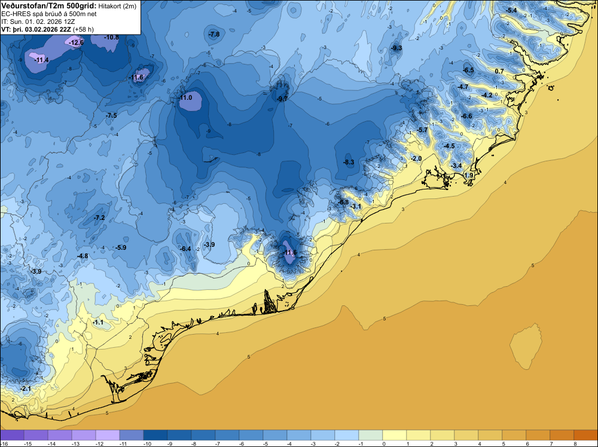598x447 pixels.
Task: Click the legend scale value 7
Action: coord(551,444)
